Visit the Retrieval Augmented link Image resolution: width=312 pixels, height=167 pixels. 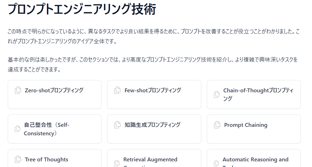point(150,160)
